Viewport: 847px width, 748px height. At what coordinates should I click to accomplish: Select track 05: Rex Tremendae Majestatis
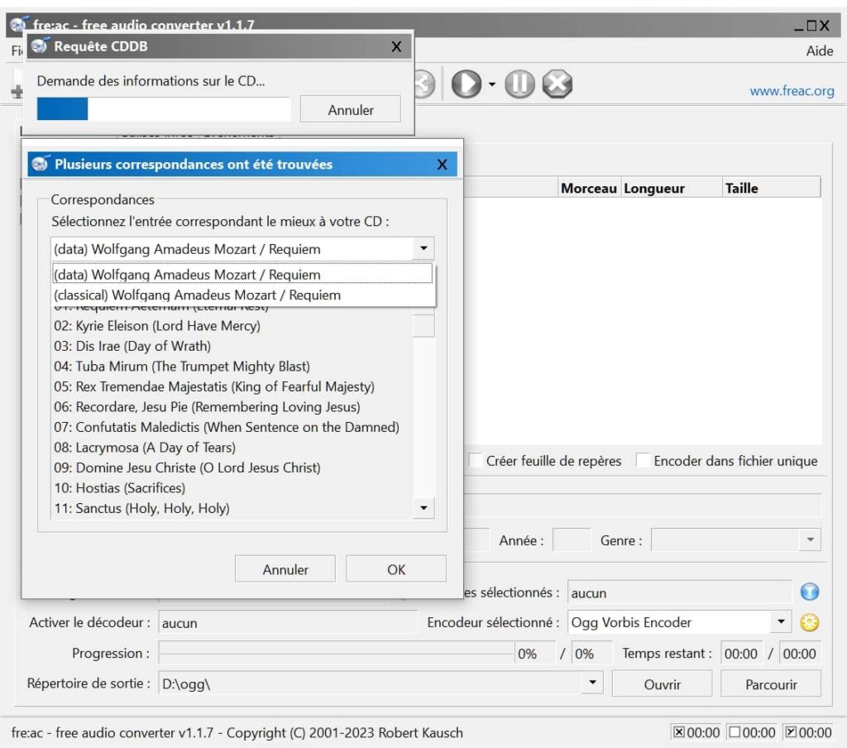(x=232, y=386)
